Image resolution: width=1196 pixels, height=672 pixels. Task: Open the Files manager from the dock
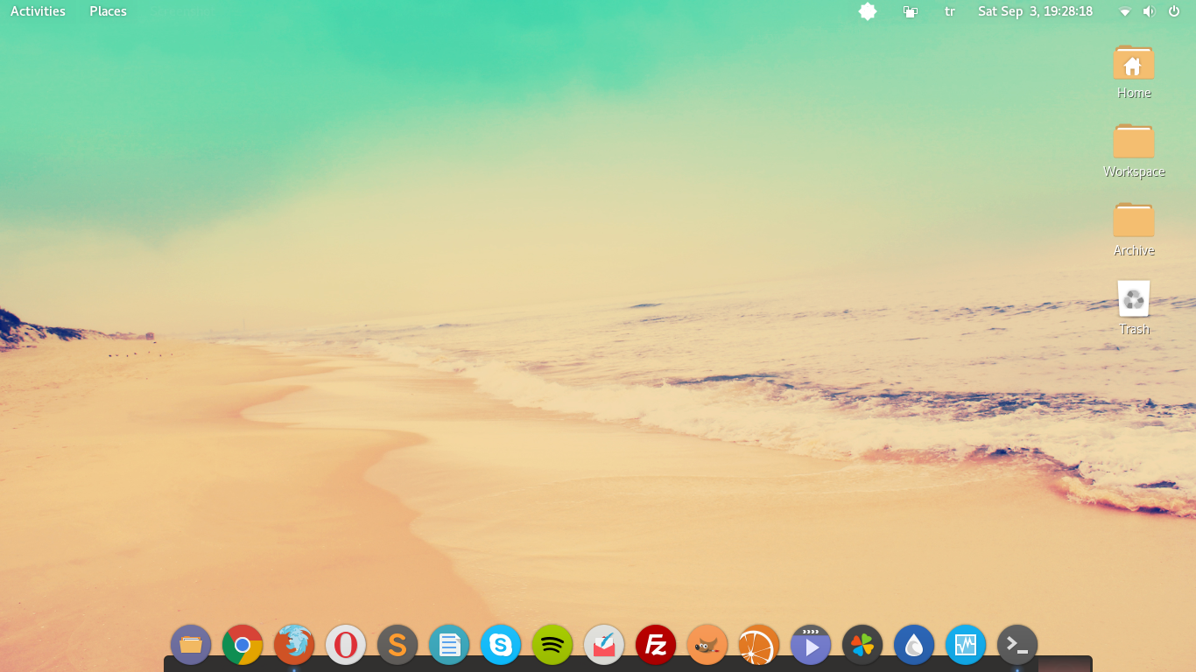(191, 645)
